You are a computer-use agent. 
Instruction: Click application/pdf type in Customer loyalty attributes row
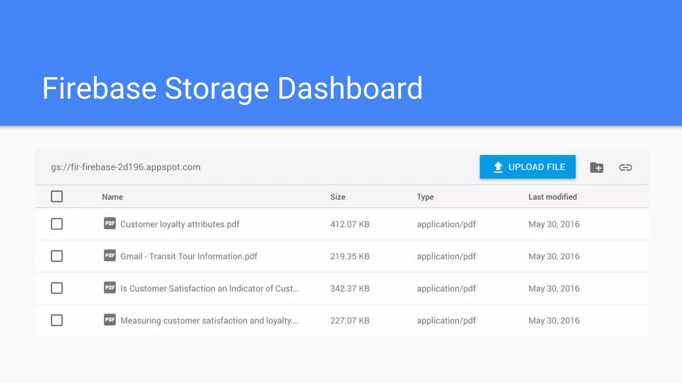[446, 224]
